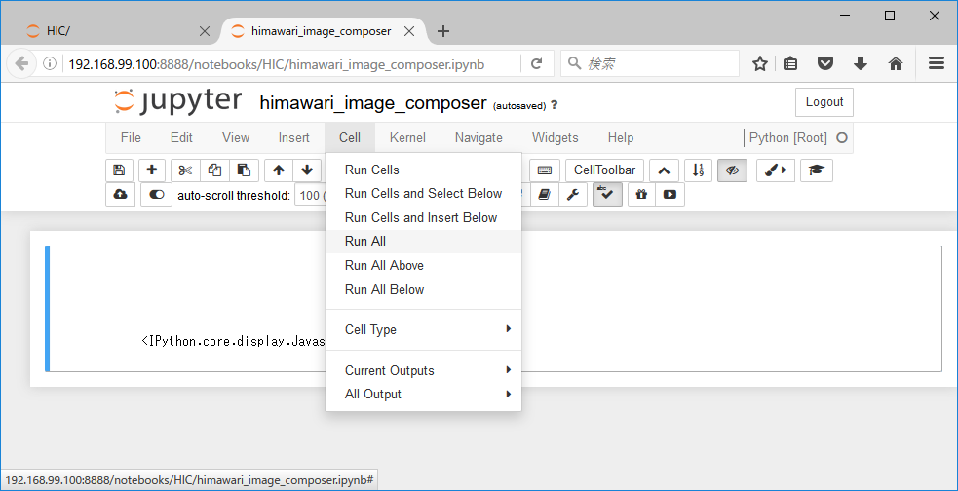Screen dimensions: 958x491
Task: Expand the Current Outputs submenu
Action: point(423,371)
